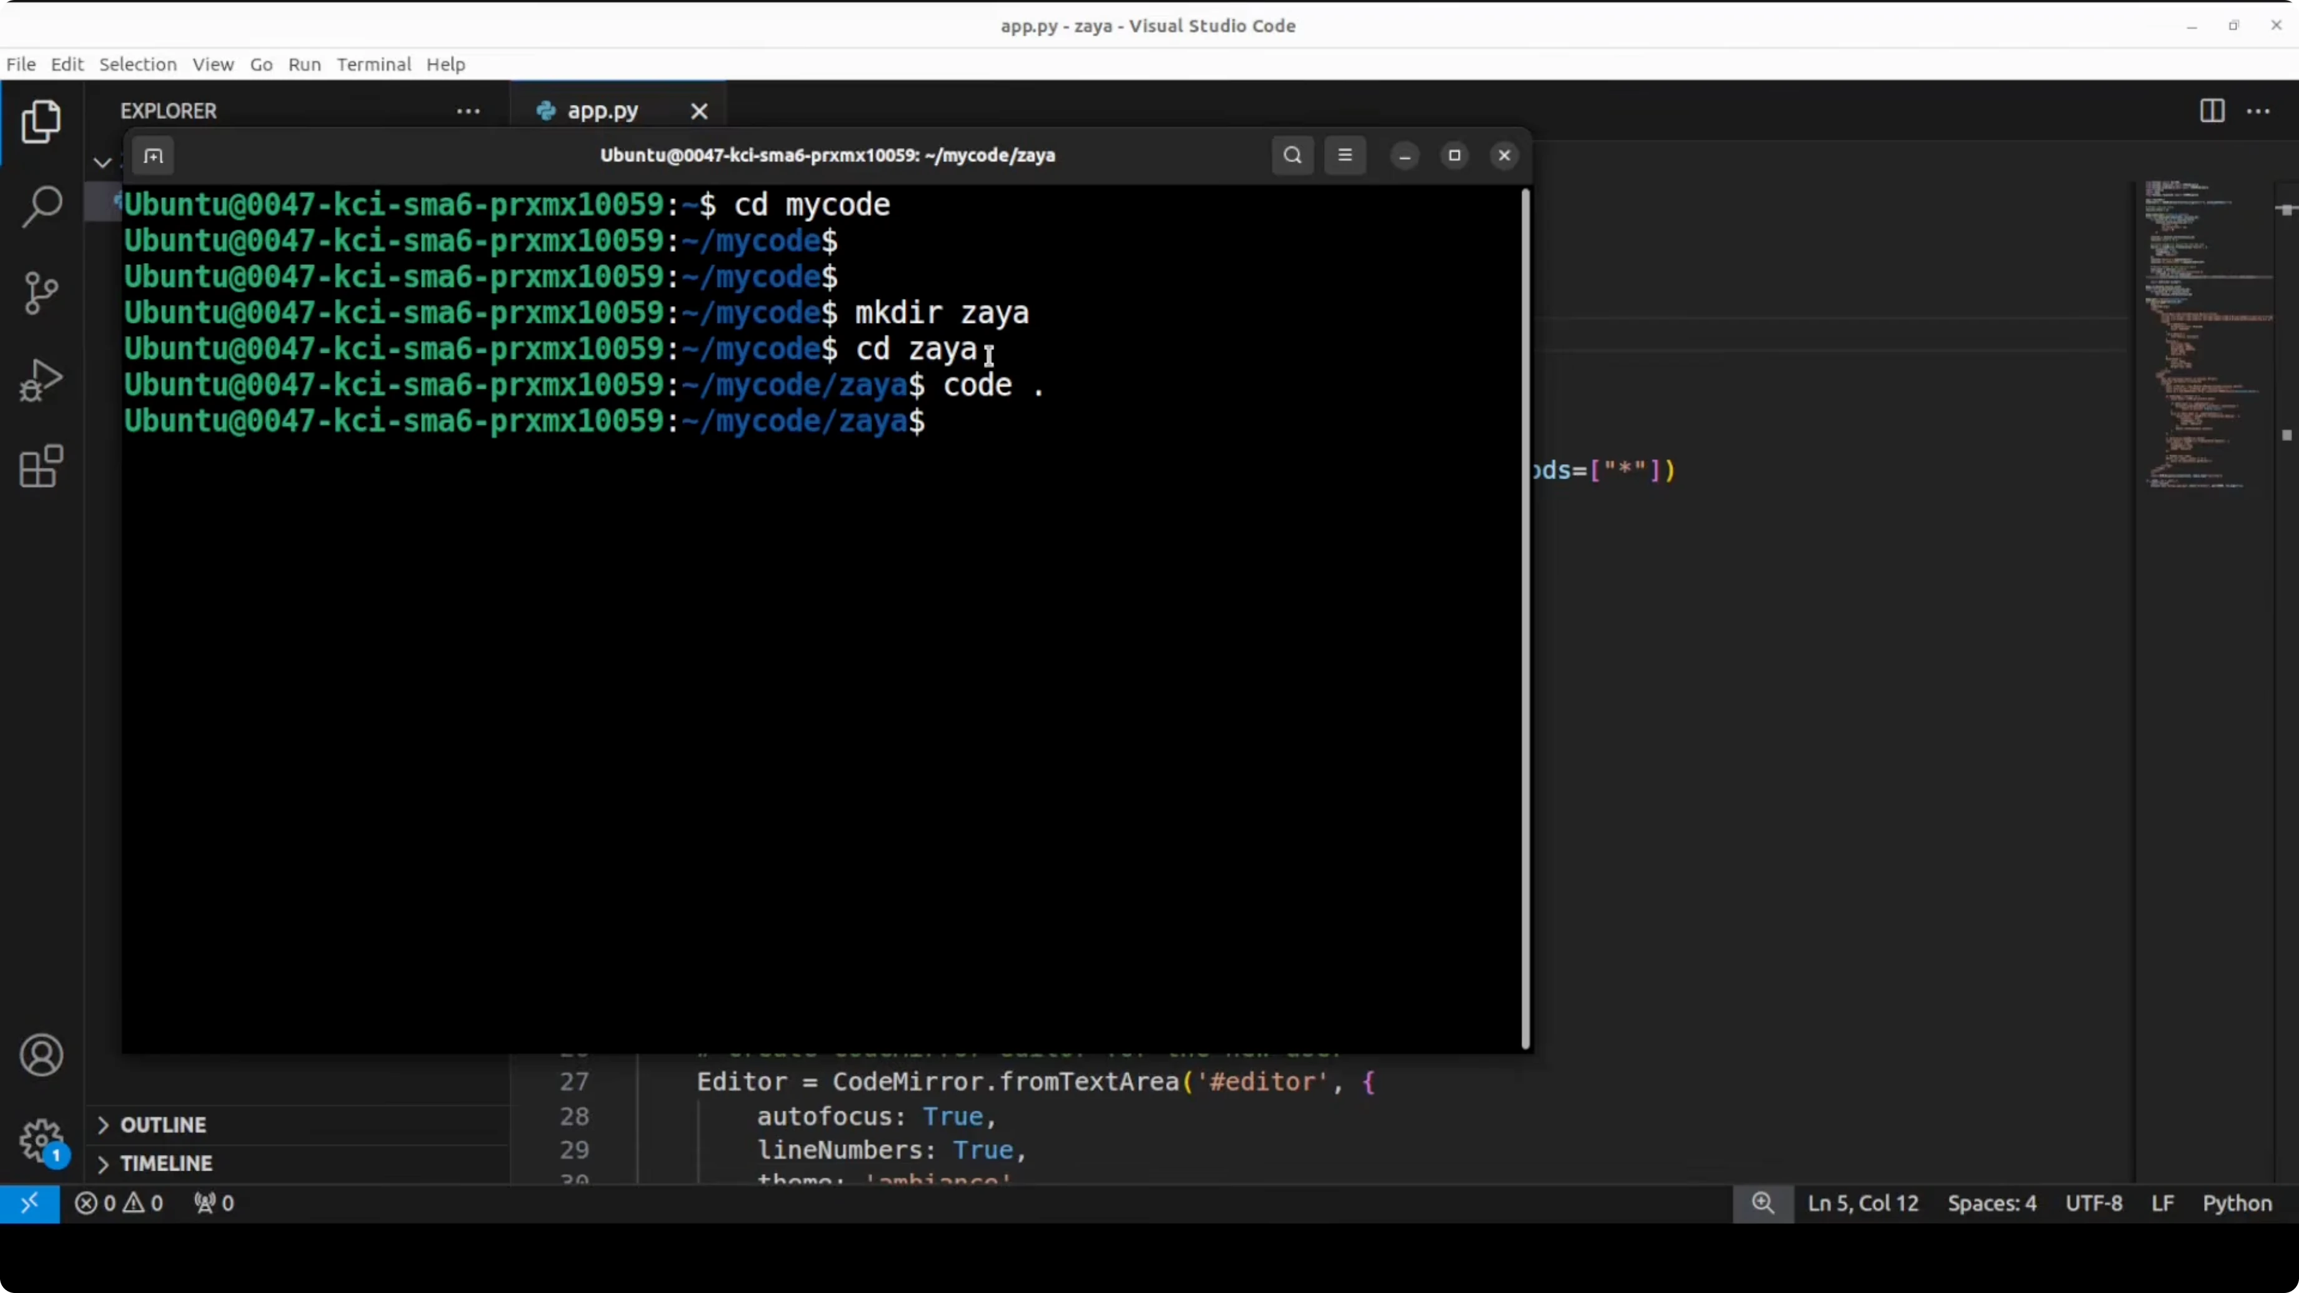Click the code minimap in the editor

pyautogui.click(x=2208, y=335)
